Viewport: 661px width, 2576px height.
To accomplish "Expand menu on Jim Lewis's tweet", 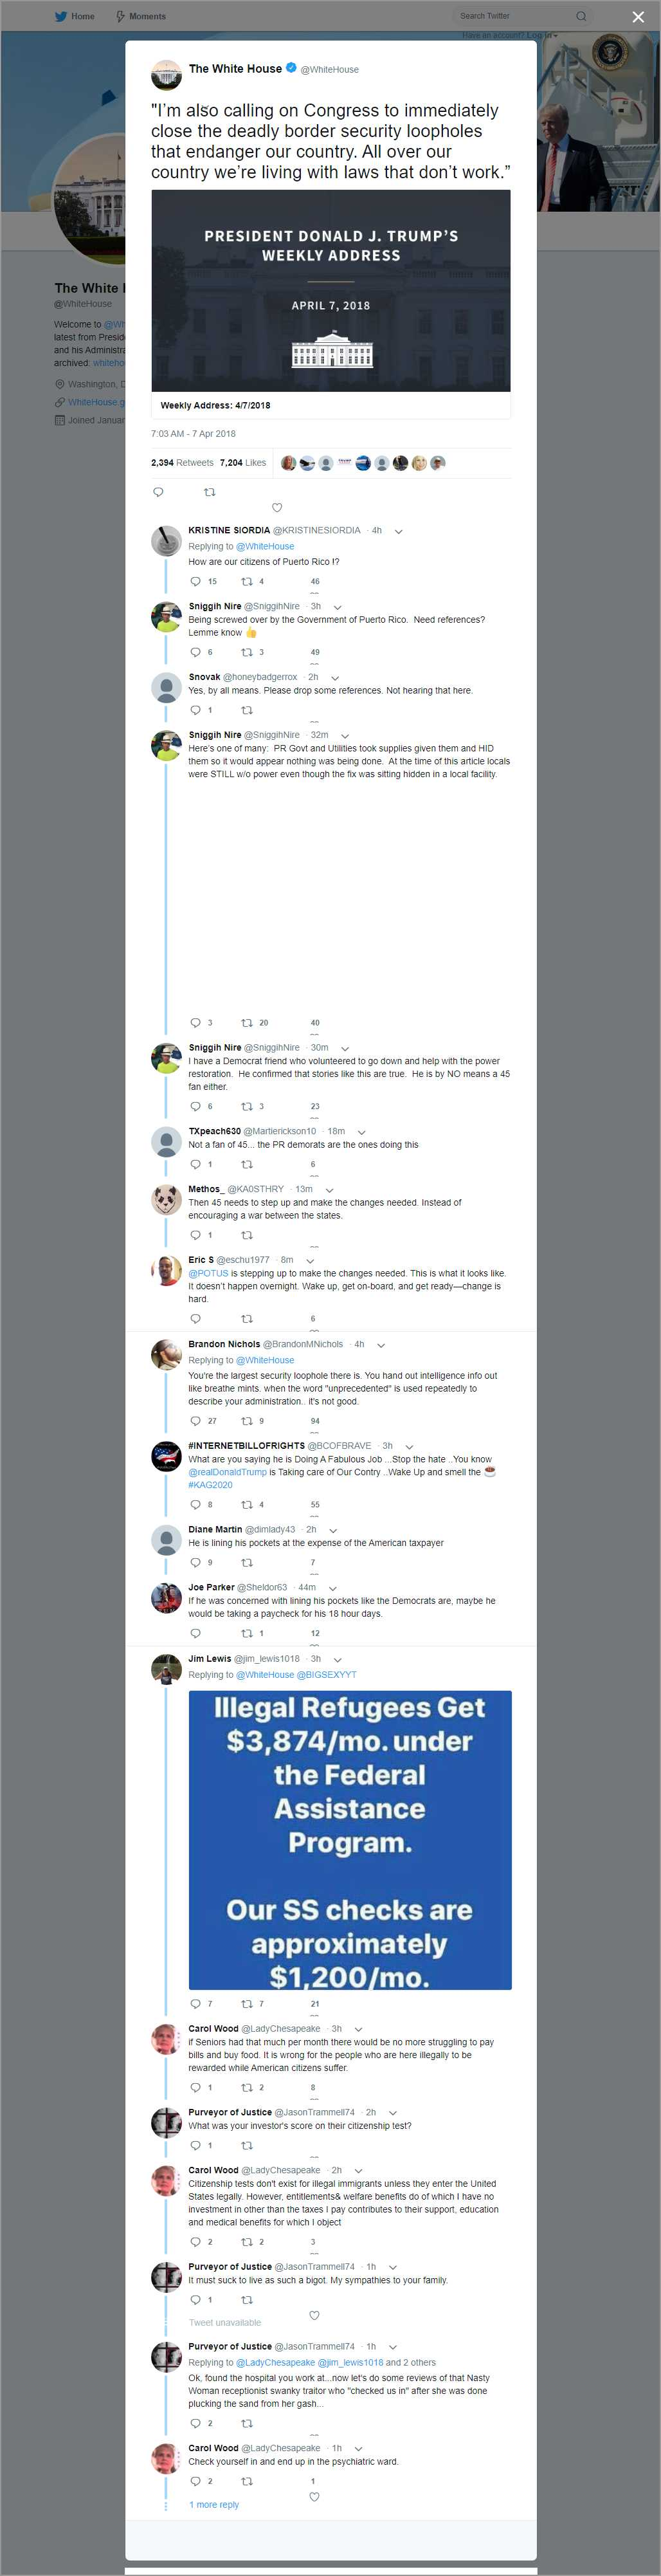I will [x=338, y=1659].
